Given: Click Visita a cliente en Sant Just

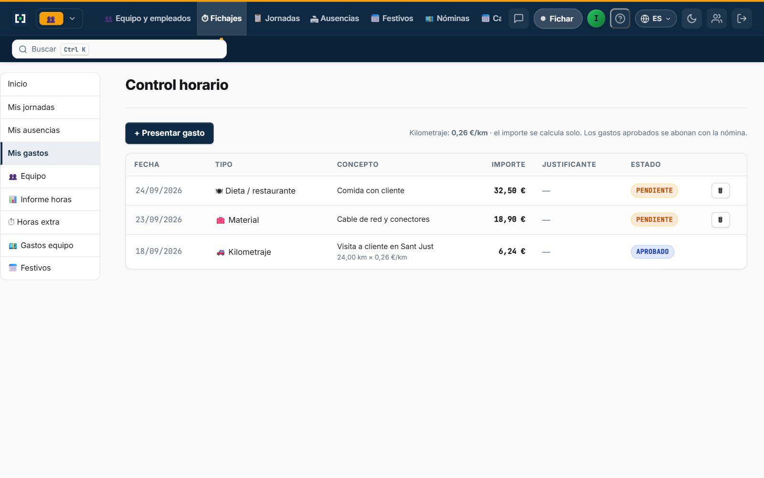Looking at the screenshot, I should tap(385, 246).
